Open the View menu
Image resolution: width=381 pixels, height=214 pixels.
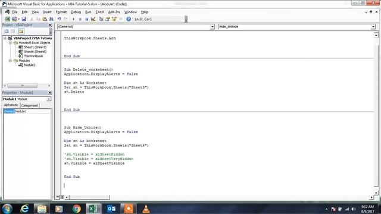(35, 12)
